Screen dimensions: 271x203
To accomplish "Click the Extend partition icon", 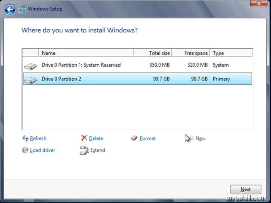I will click(x=84, y=150).
